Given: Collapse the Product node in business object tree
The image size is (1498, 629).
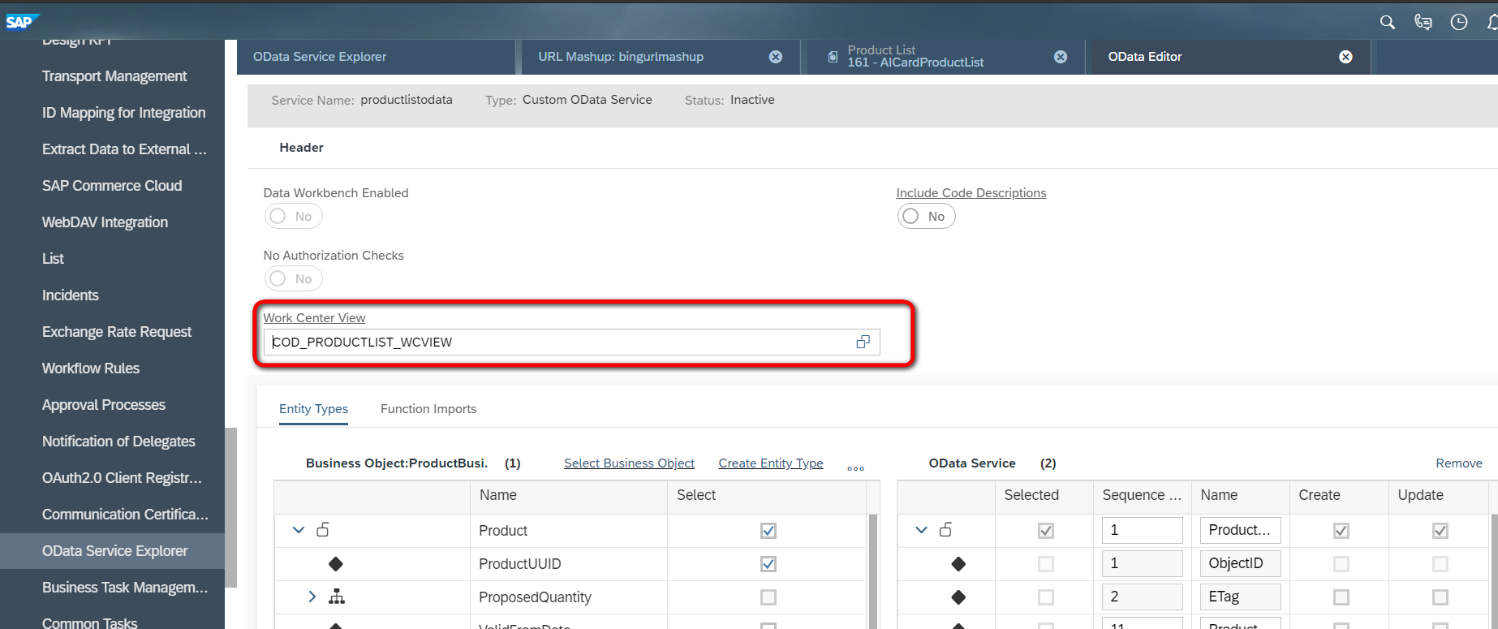Looking at the screenshot, I should point(299,530).
